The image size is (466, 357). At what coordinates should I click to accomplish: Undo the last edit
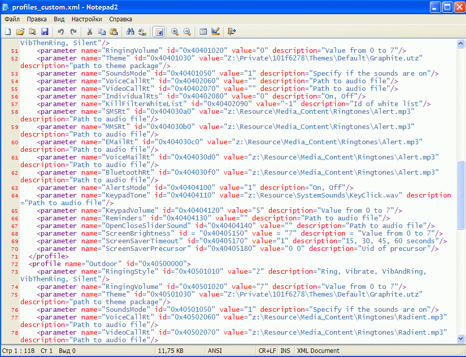[61, 31]
